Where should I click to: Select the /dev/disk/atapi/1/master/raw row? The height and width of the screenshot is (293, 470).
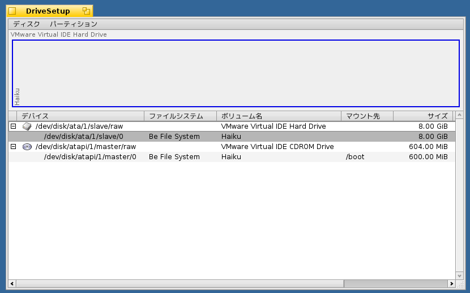click(232, 147)
